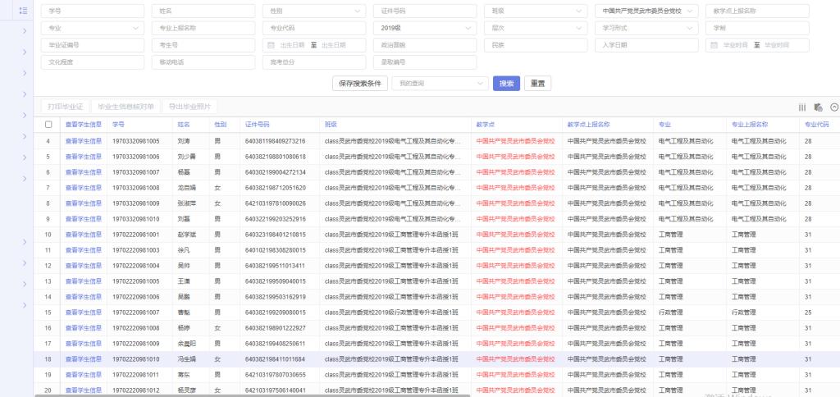Focus the 入学日期 search input
Image resolution: width=840 pixels, height=397 pixels.
(x=646, y=45)
